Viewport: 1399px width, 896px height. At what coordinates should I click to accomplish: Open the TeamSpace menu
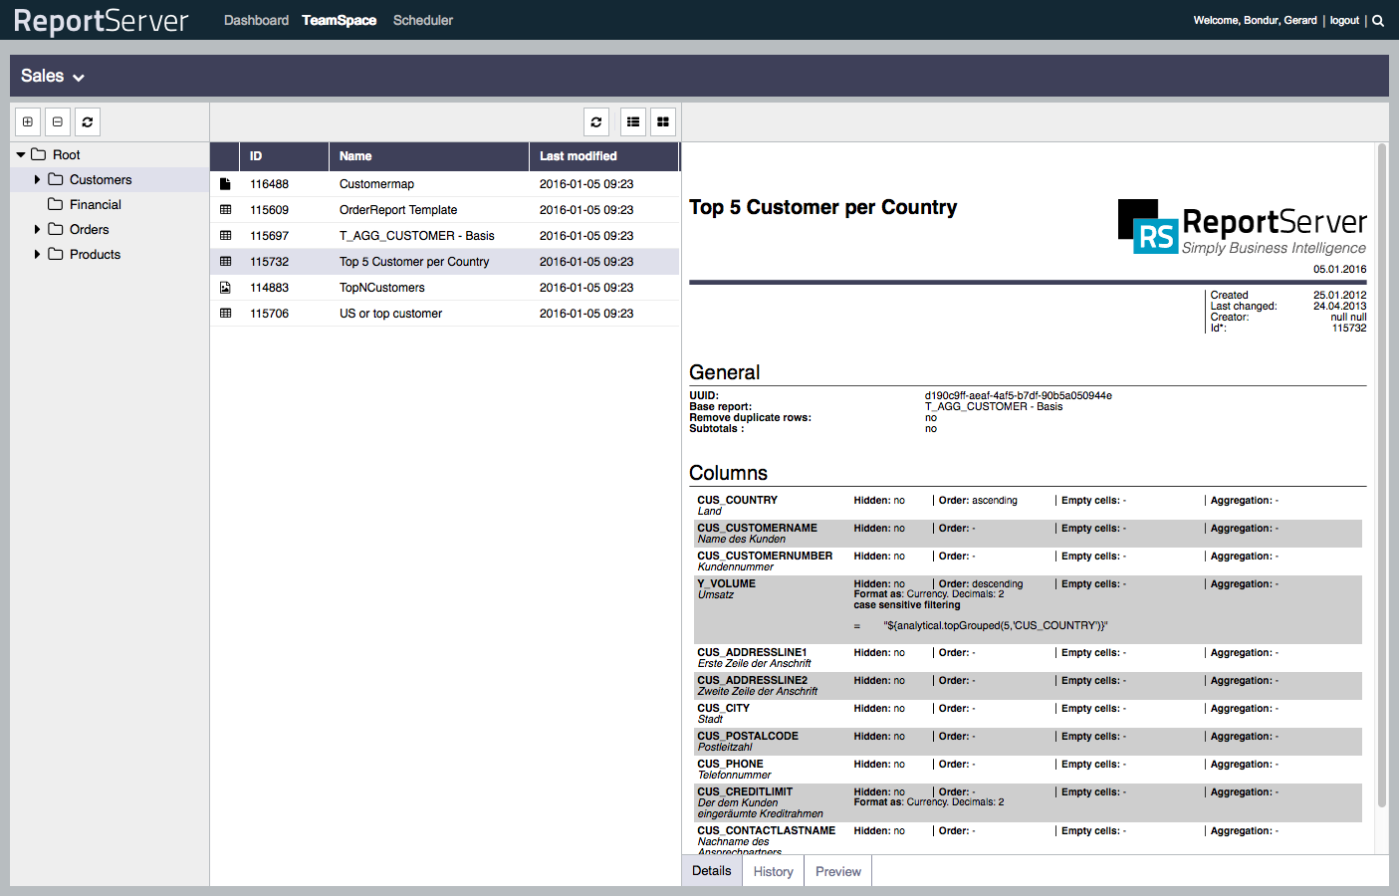340,20
